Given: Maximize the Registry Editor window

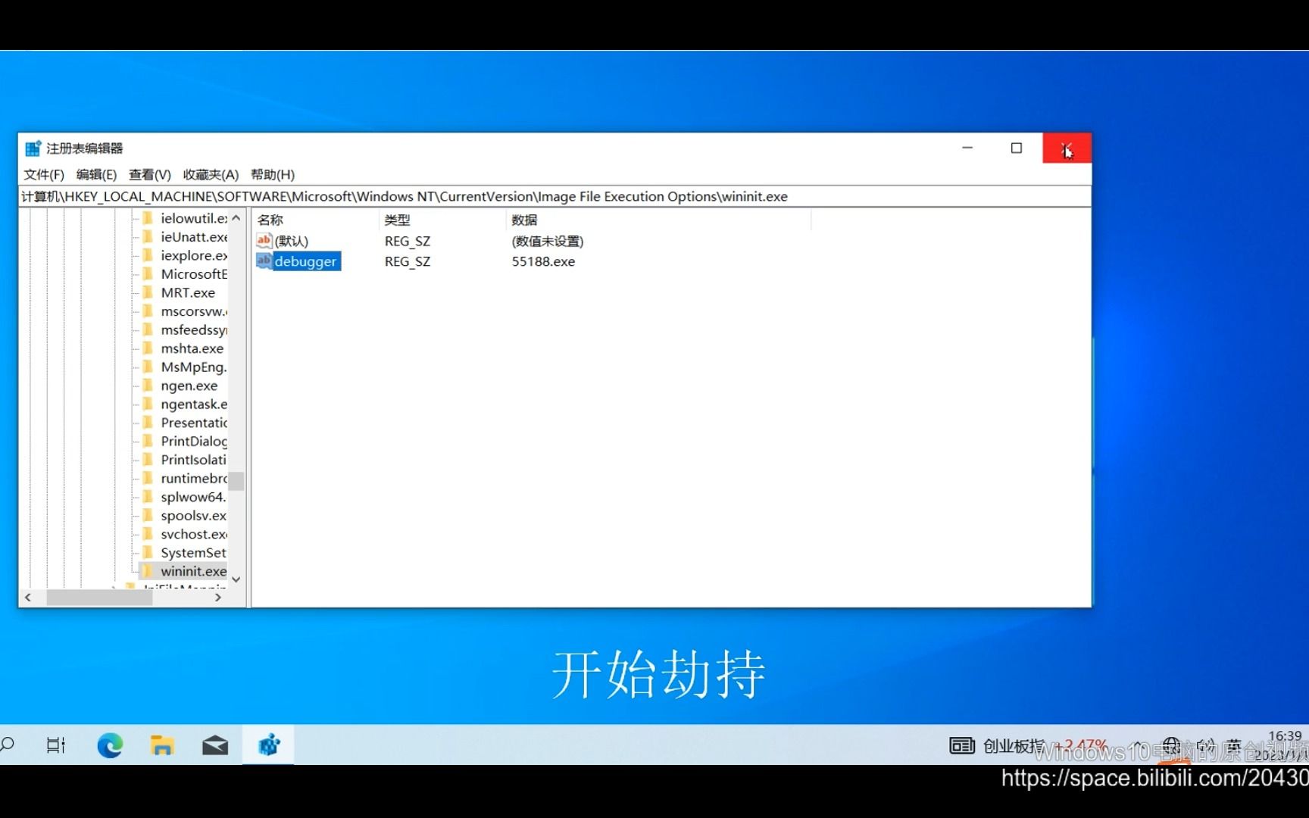Looking at the screenshot, I should coord(1017,148).
